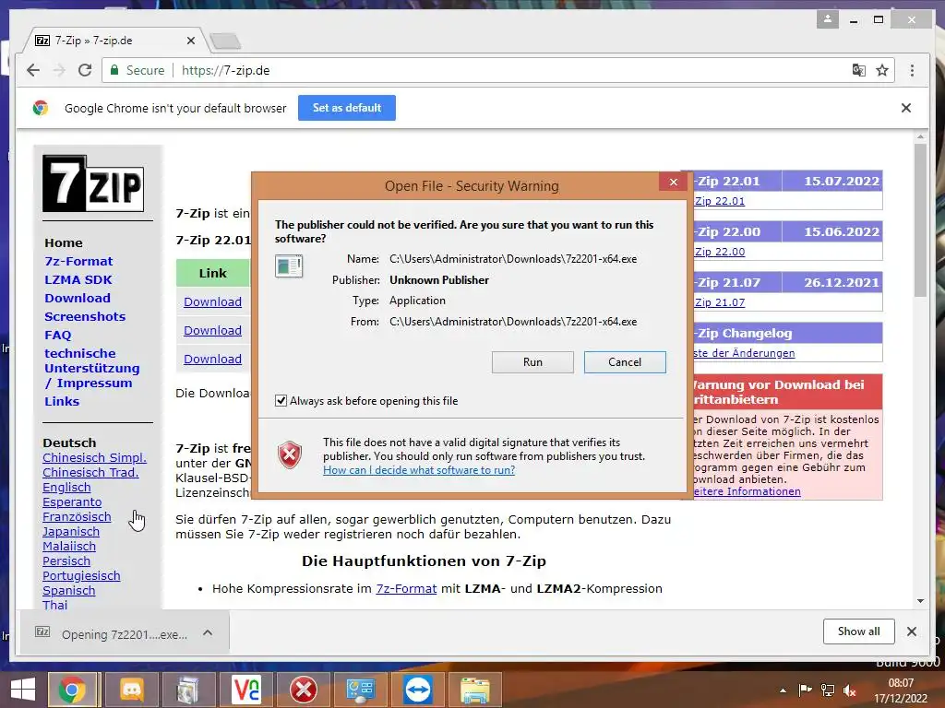Open the VNC taskbar icon
The height and width of the screenshot is (708, 945).
tap(246, 690)
